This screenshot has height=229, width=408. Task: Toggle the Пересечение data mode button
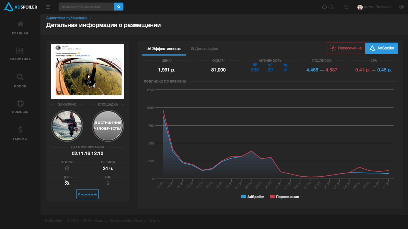[x=345, y=48]
